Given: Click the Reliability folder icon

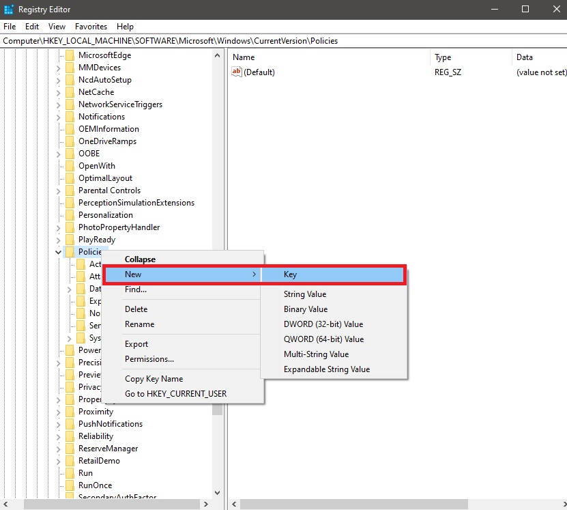Looking at the screenshot, I should point(71,436).
